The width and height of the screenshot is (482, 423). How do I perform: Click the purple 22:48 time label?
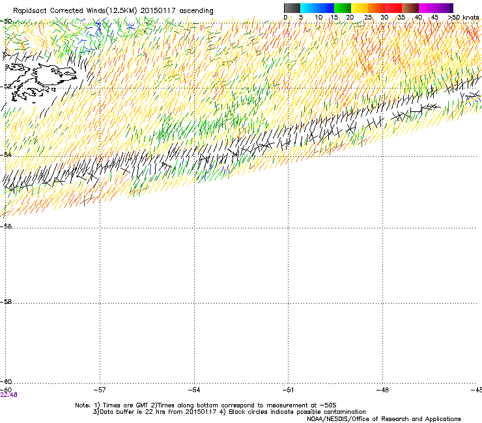(x=8, y=395)
